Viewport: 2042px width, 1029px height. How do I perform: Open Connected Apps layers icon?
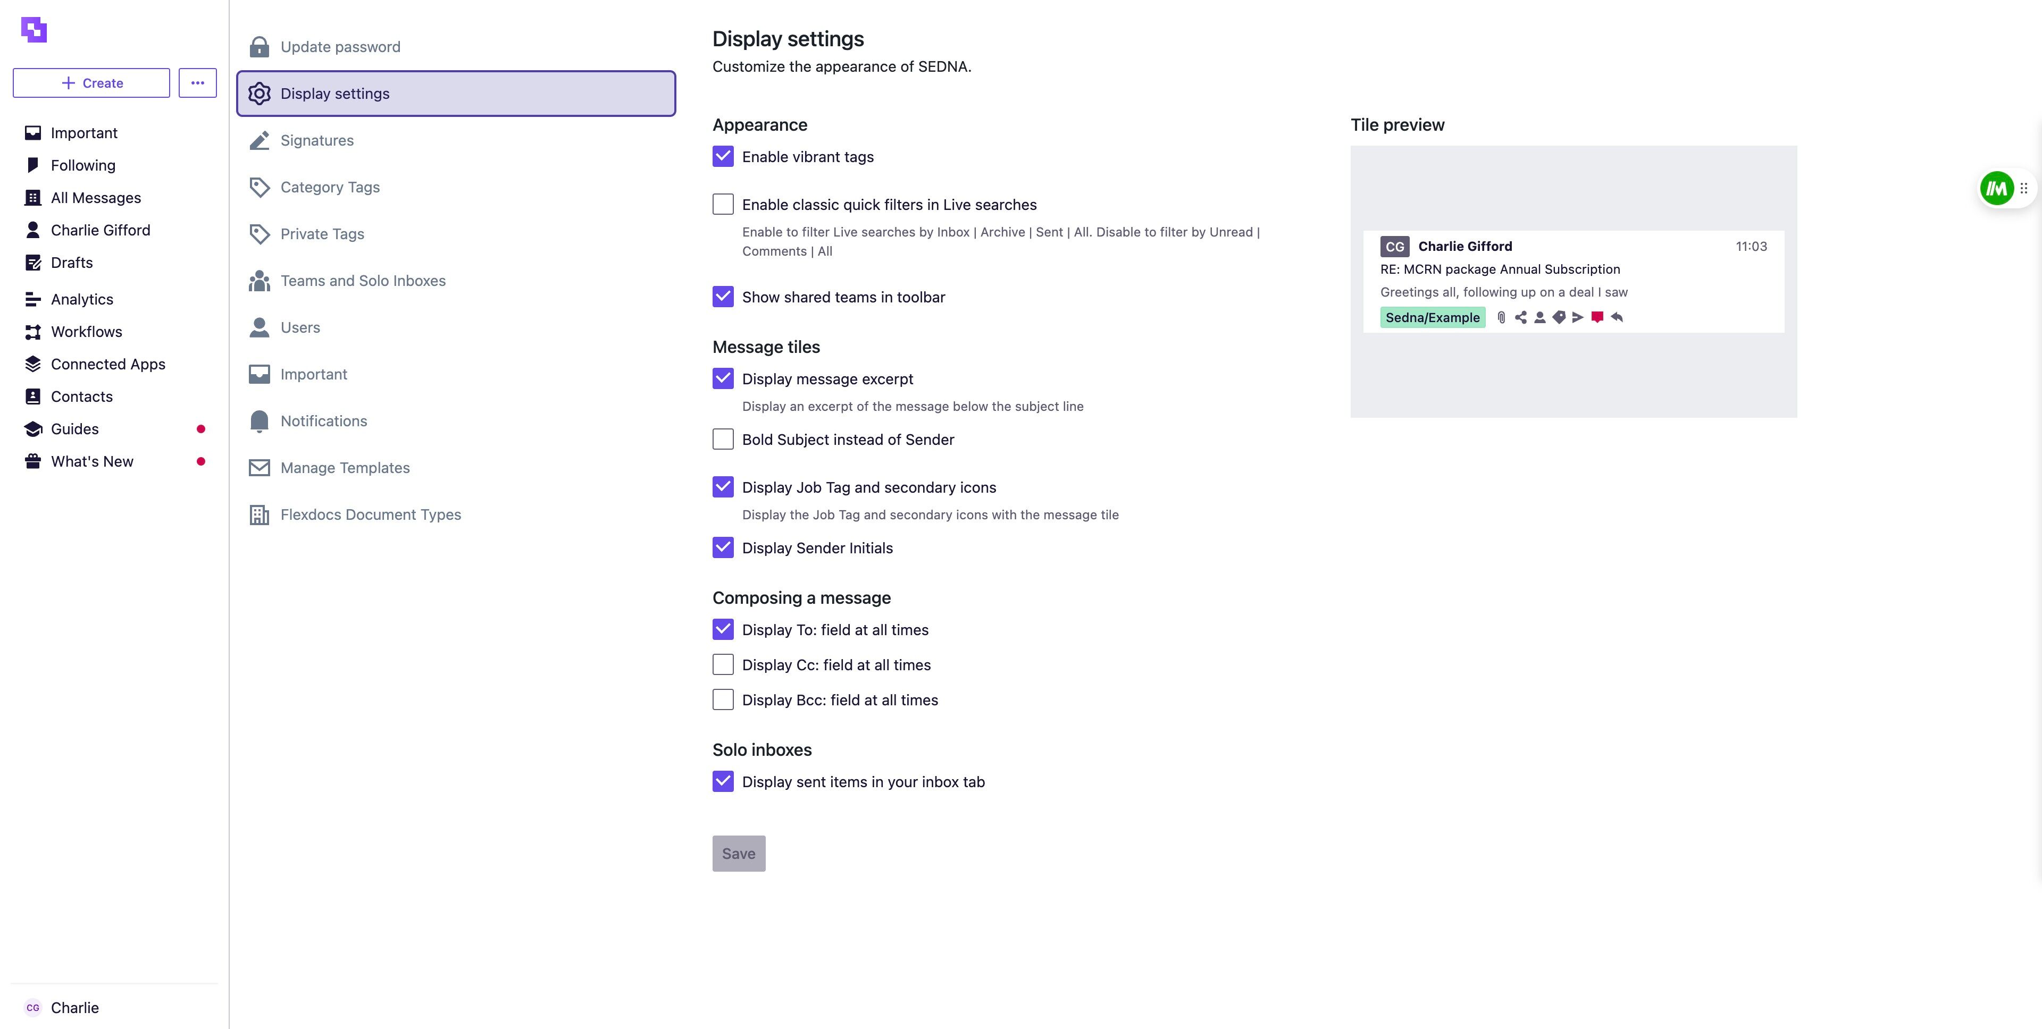pos(32,365)
